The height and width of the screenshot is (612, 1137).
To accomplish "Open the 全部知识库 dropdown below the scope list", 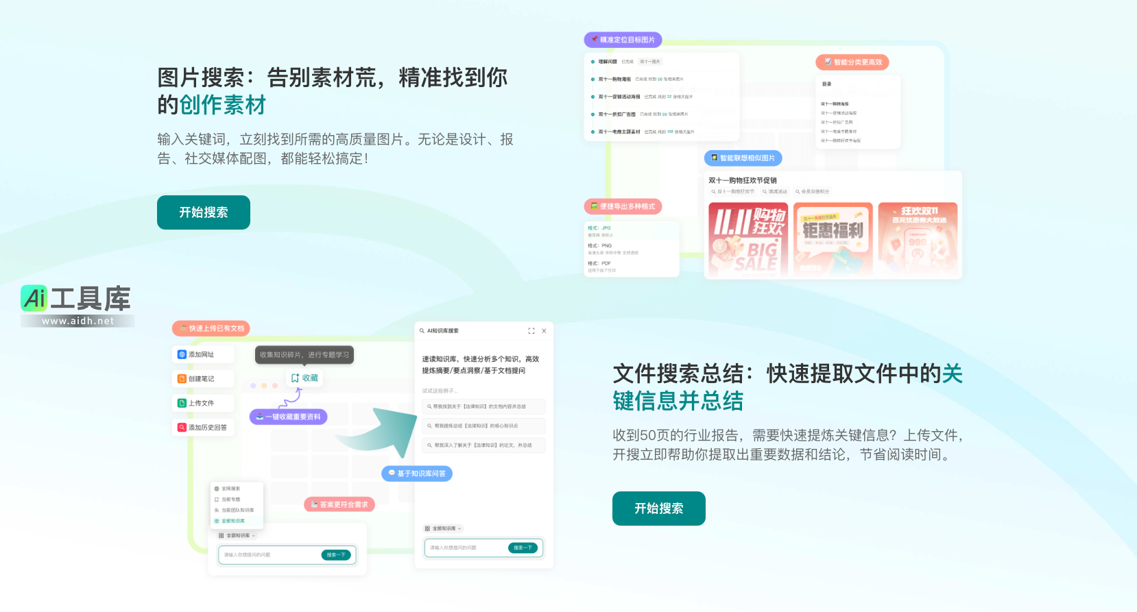I will click(x=237, y=535).
